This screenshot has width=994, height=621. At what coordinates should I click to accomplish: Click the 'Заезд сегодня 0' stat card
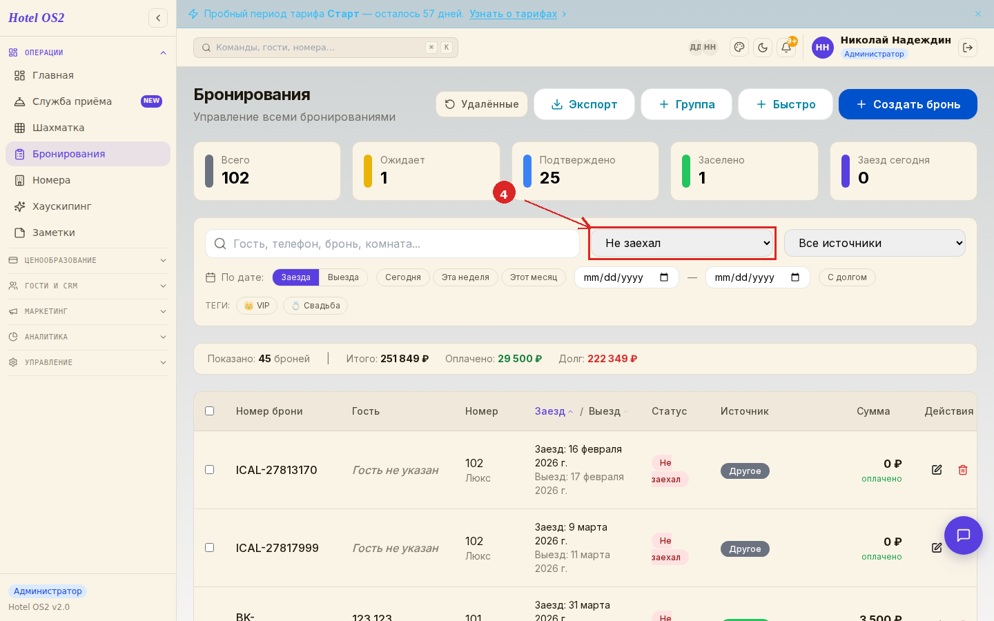(x=904, y=171)
